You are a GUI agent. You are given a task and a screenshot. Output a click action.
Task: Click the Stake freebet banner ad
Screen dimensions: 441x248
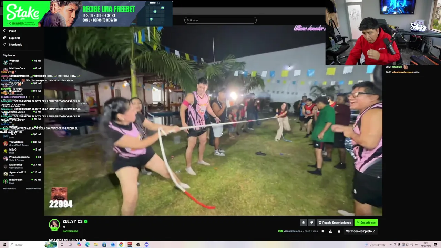click(x=88, y=13)
